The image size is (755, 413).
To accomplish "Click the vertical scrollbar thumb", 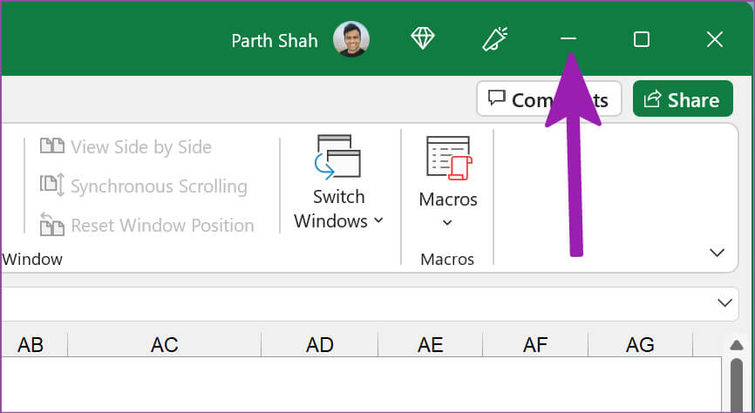I will click(x=736, y=385).
